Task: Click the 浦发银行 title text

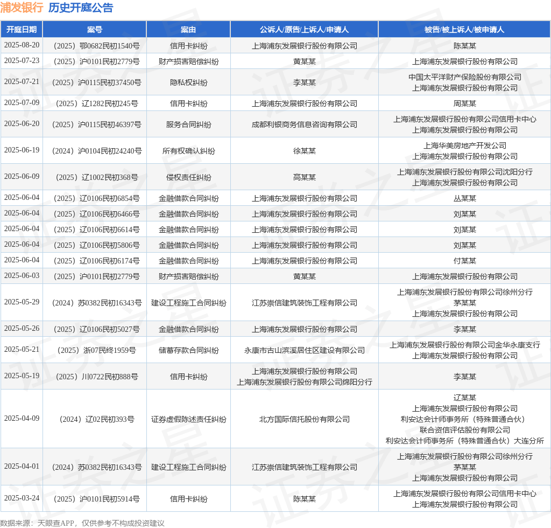Action: tap(22, 8)
